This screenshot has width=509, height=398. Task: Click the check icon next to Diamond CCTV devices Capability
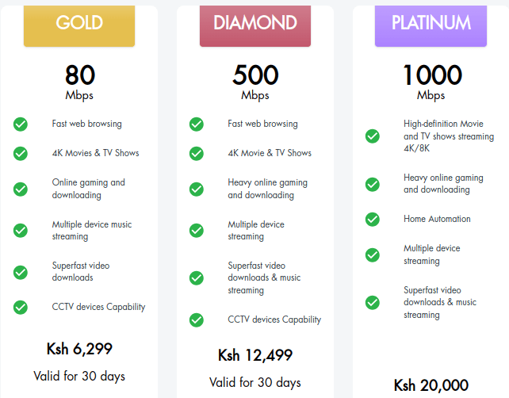click(x=197, y=320)
